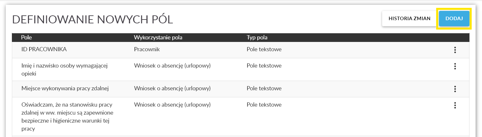Select the ID PRACOWNIKA field name
The width and height of the screenshot is (482, 137).
coord(44,50)
